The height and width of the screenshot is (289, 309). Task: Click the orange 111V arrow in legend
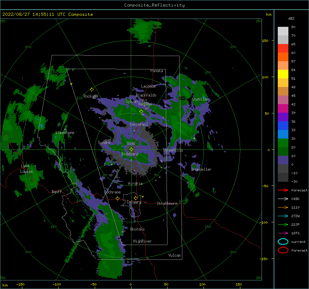[x=283, y=207]
